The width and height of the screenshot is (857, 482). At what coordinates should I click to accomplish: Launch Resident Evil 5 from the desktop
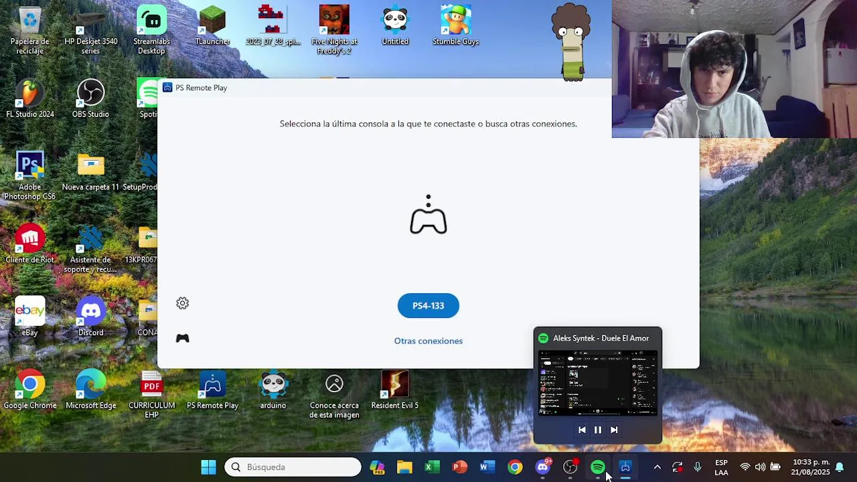tap(395, 390)
